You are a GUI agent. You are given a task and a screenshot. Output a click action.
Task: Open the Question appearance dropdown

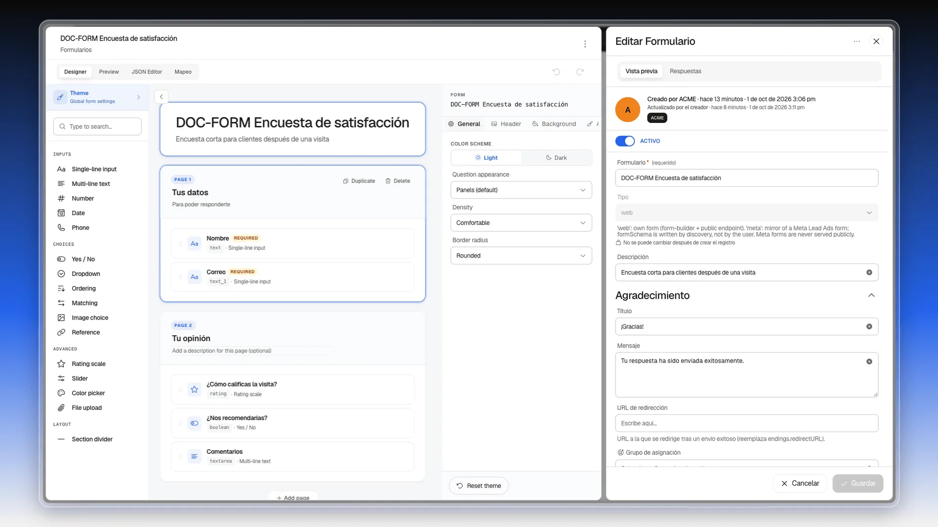coord(521,190)
